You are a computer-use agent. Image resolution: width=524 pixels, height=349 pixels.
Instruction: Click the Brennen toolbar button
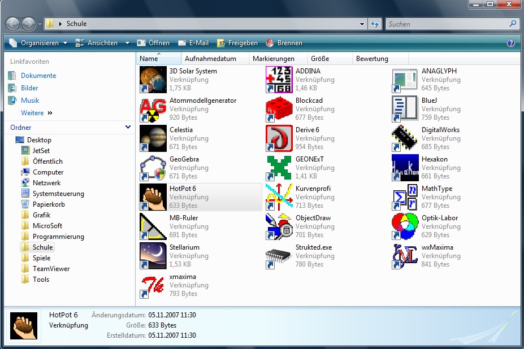[x=284, y=43]
